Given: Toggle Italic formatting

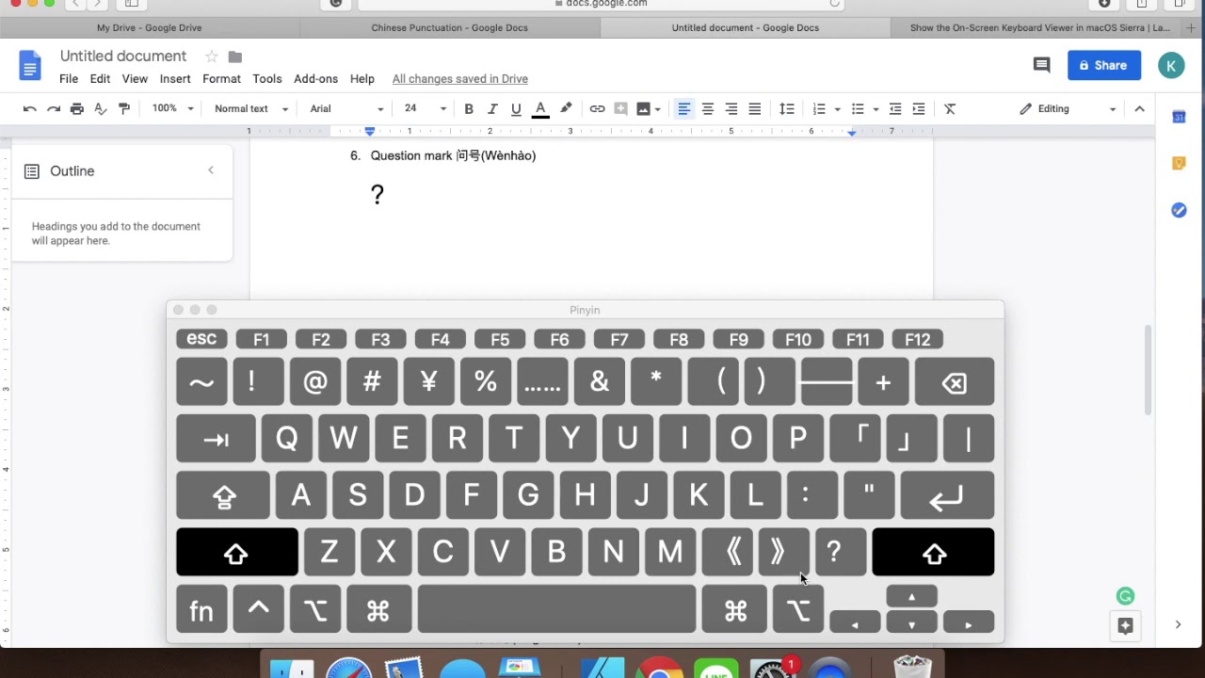Looking at the screenshot, I should coord(492,109).
